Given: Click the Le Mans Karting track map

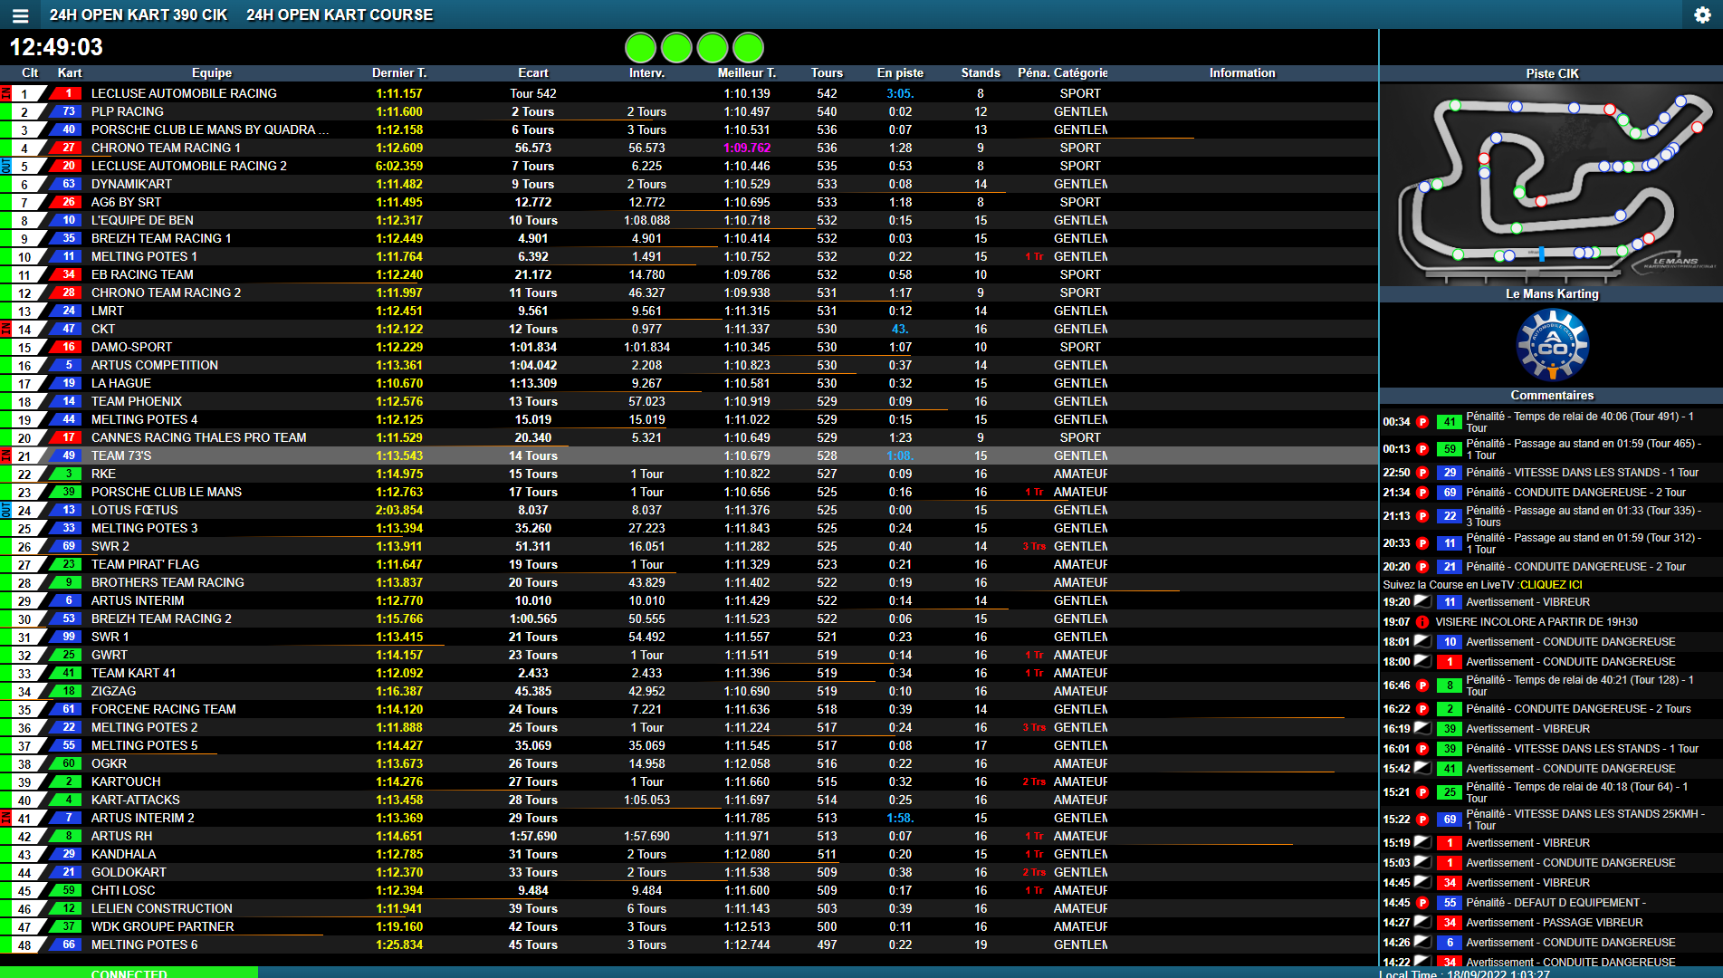Looking at the screenshot, I should (x=1551, y=186).
